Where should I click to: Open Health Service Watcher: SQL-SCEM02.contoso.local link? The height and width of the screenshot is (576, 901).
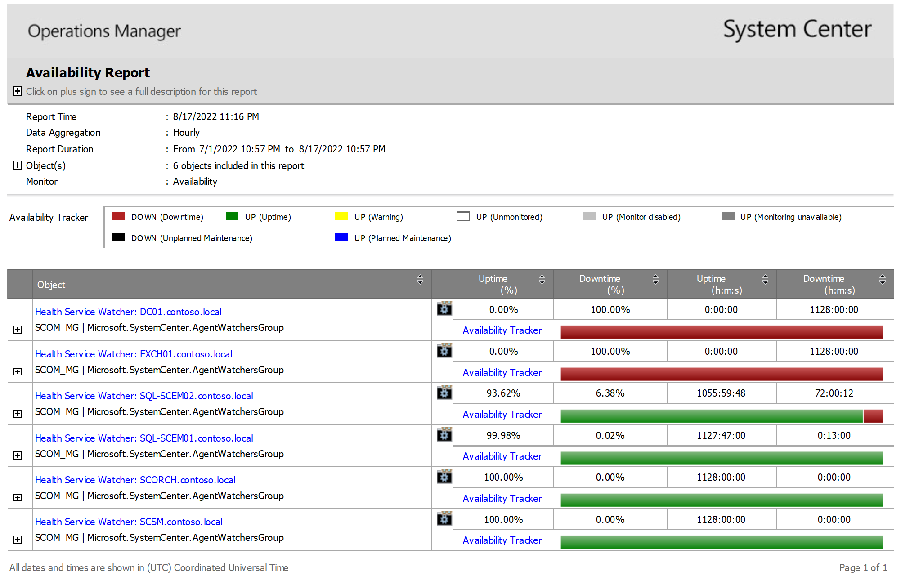coord(144,396)
